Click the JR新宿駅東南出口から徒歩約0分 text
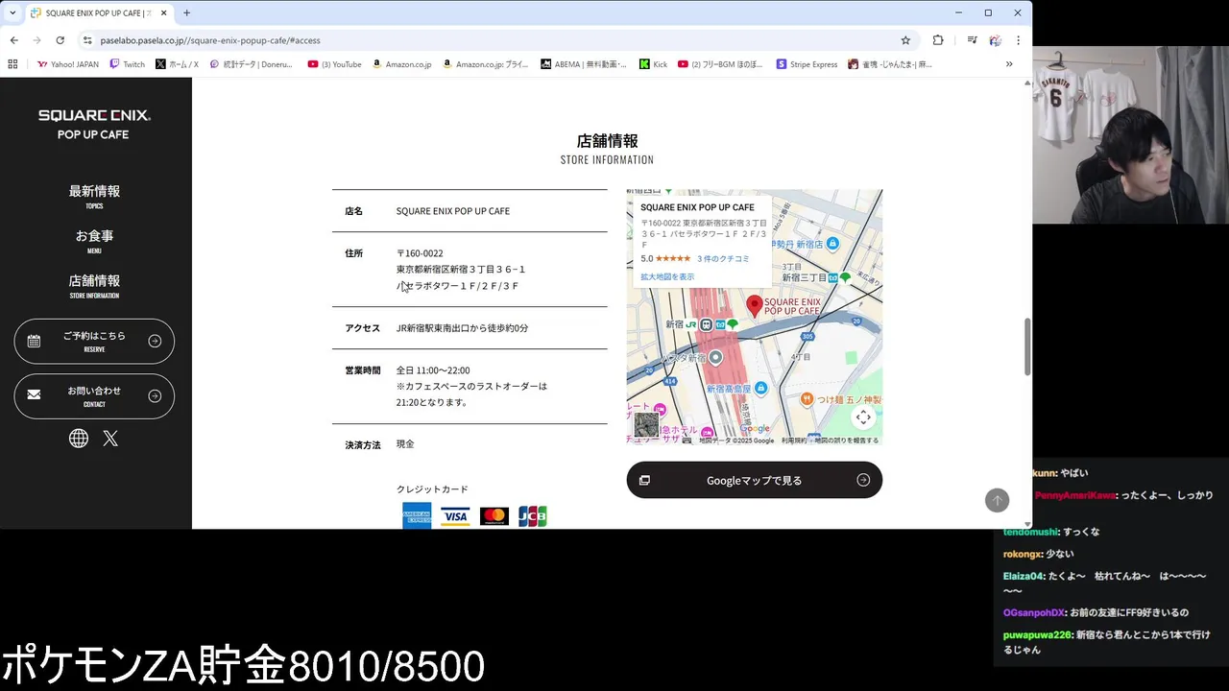The height and width of the screenshot is (691, 1229). coord(462,328)
